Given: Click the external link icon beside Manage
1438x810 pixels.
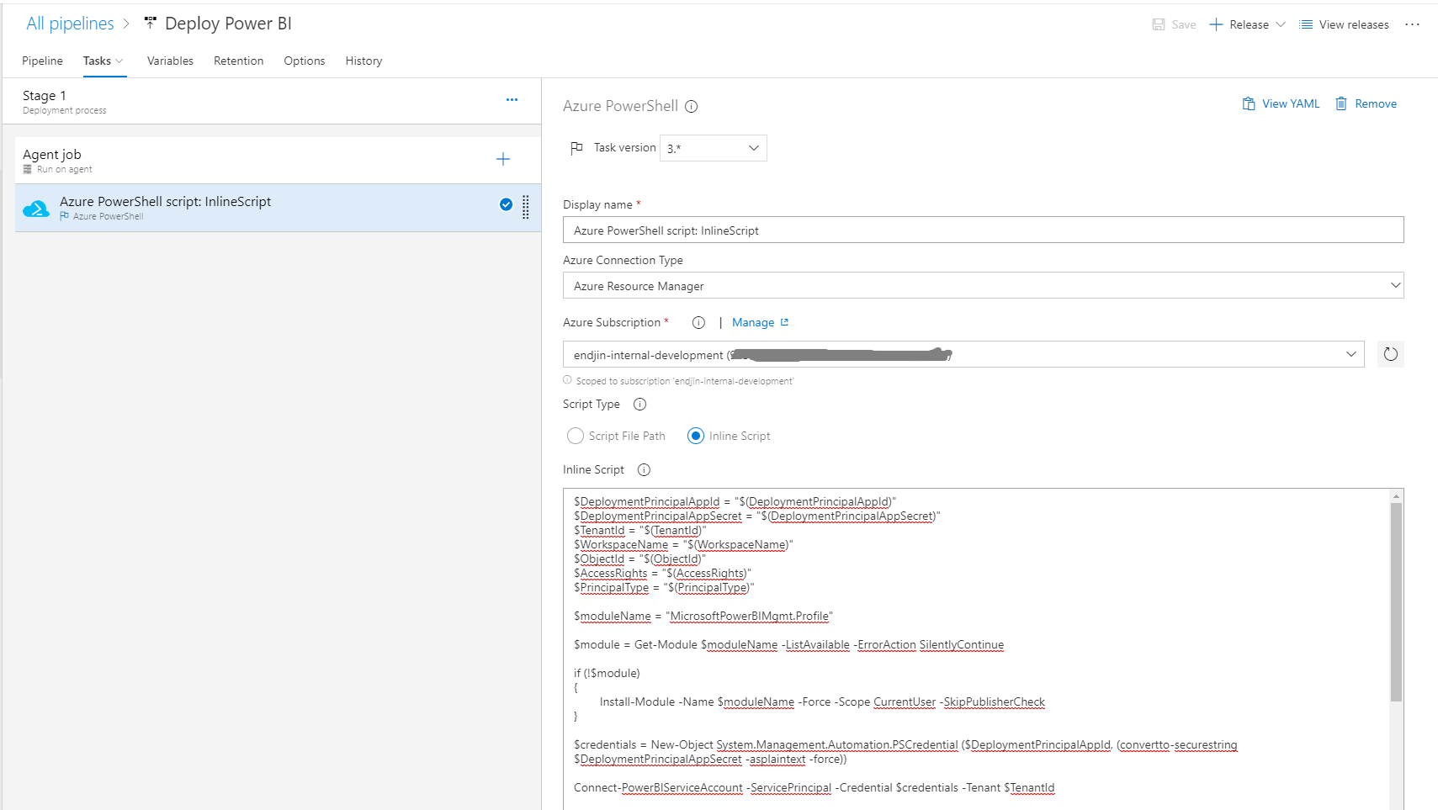Looking at the screenshot, I should coord(784,322).
